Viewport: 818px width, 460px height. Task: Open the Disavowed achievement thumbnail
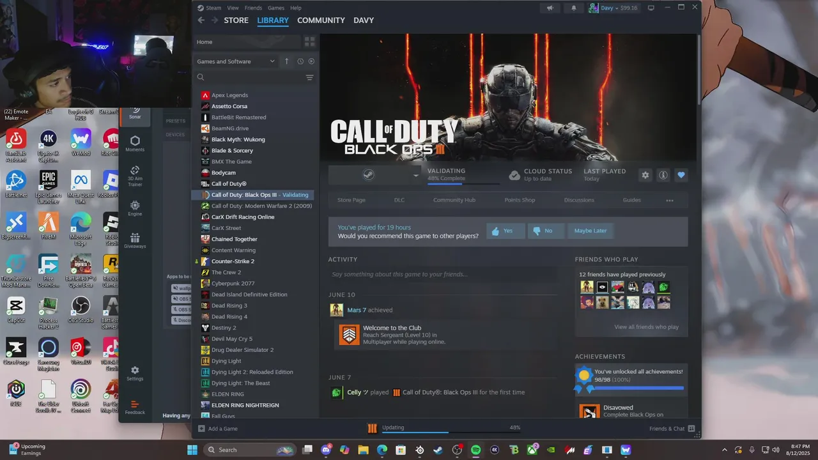coord(589,412)
